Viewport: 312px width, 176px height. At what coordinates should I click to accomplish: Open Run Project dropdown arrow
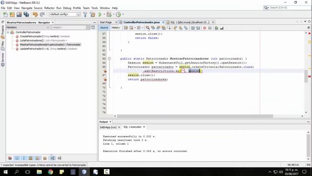point(104,14)
